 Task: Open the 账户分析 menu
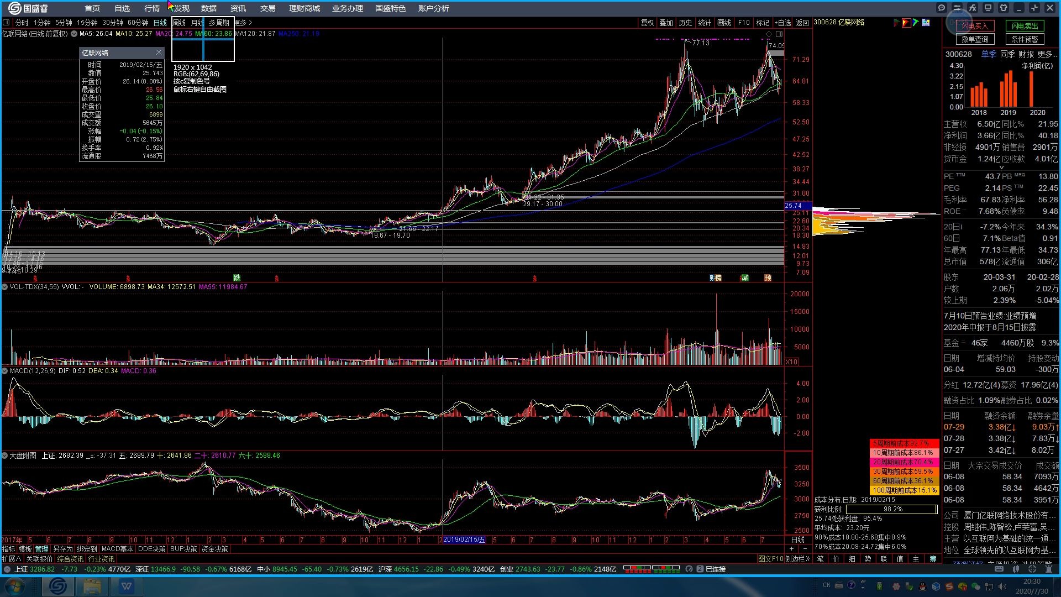pyautogui.click(x=434, y=8)
